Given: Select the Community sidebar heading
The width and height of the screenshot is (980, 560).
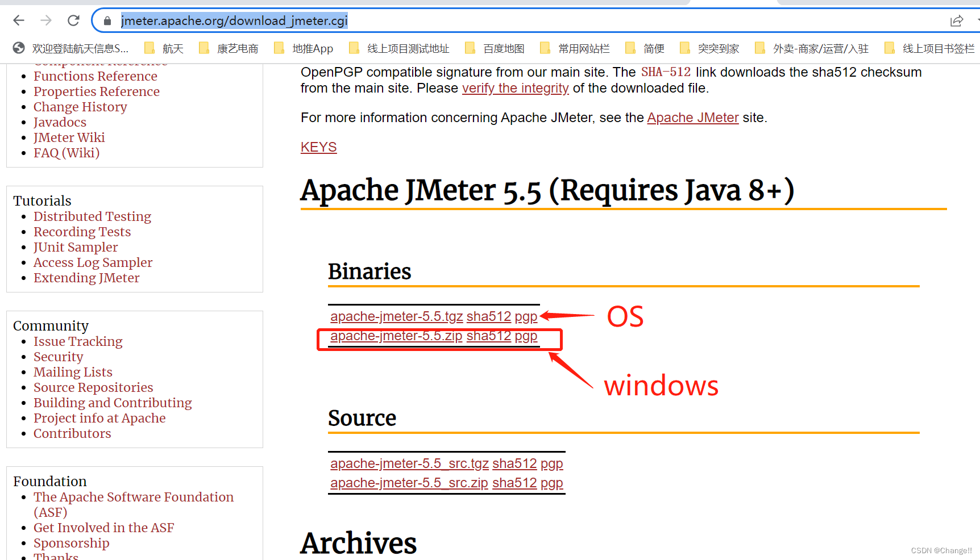Looking at the screenshot, I should pos(51,325).
